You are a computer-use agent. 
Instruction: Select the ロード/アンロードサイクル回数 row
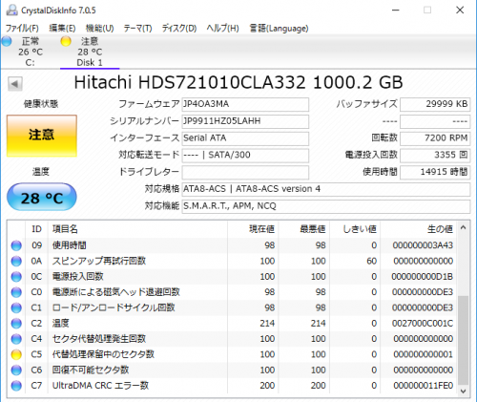coord(232,307)
